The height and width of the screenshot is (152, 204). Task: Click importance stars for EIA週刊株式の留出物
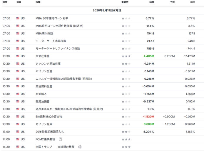click(126, 117)
